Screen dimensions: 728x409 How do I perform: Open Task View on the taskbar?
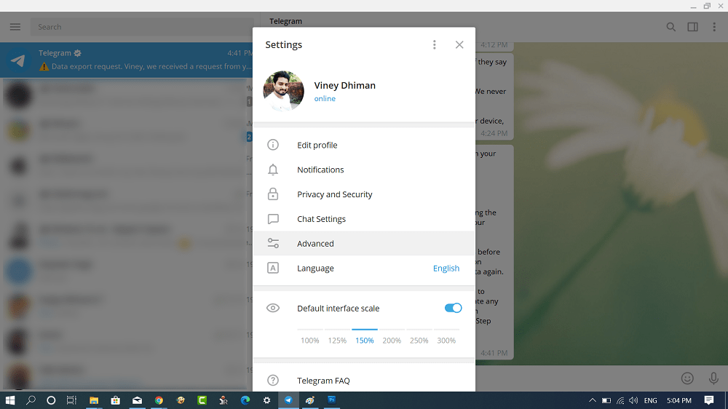pos(71,400)
